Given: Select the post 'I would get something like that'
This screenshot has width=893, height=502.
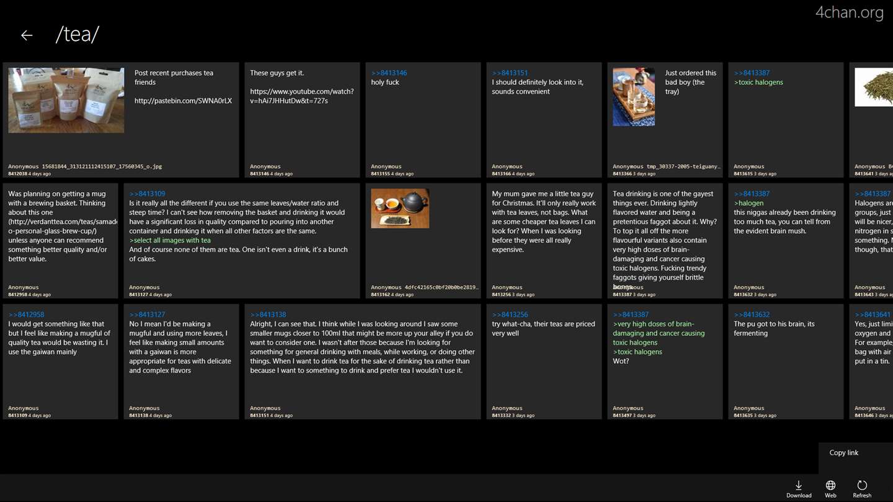Looking at the screenshot, I should pos(60,361).
